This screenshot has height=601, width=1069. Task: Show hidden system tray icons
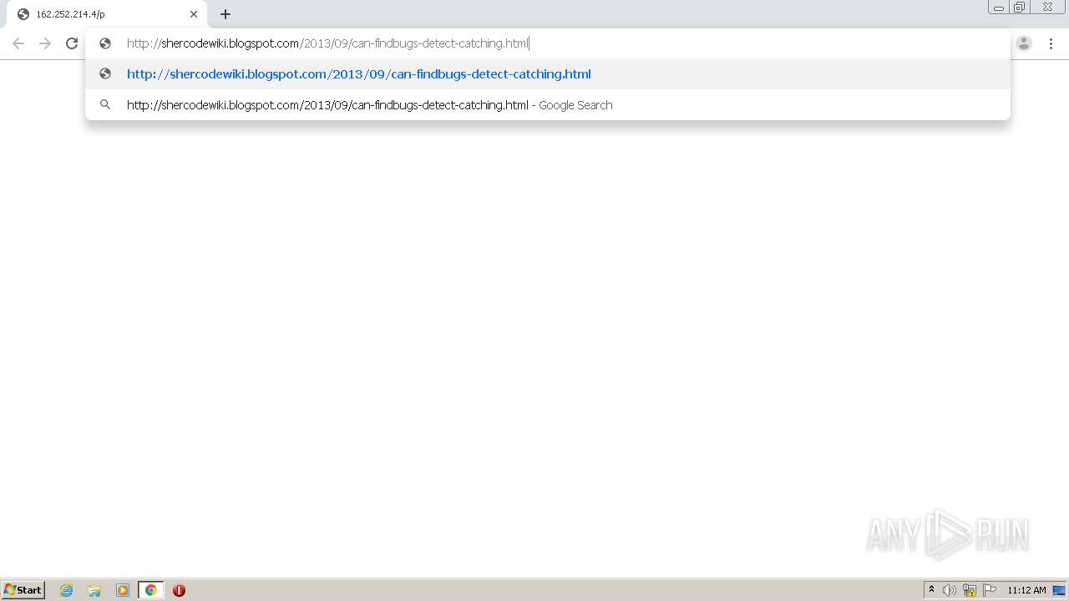click(932, 590)
